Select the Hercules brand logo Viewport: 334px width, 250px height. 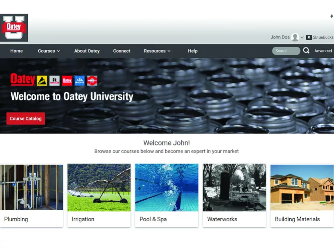[x=55, y=80]
